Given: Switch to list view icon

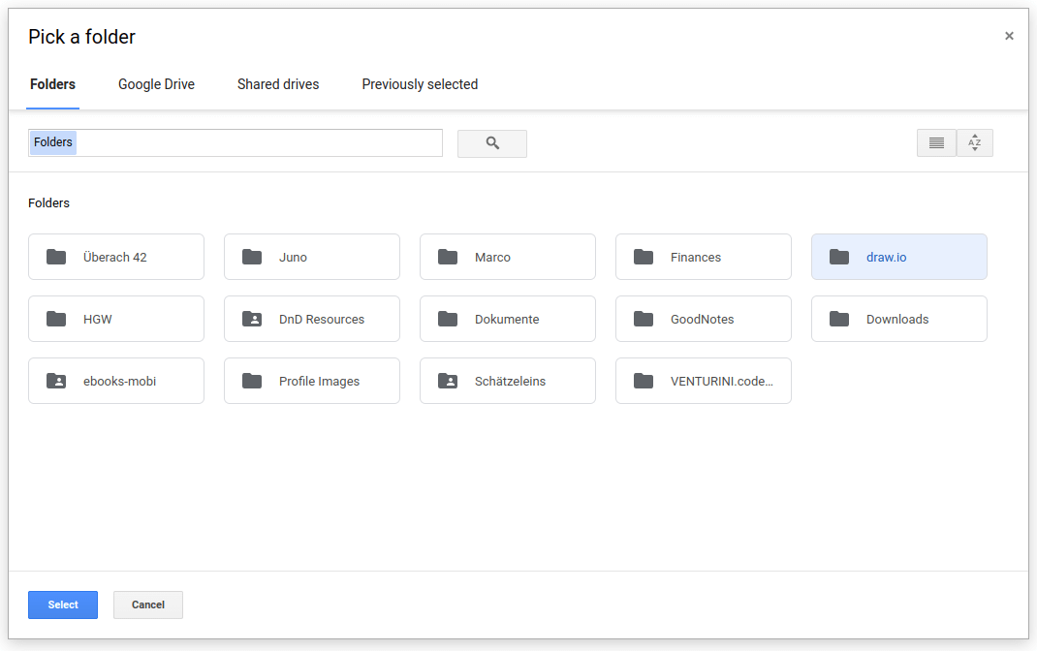Looking at the screenshot, I should (936, 142).
